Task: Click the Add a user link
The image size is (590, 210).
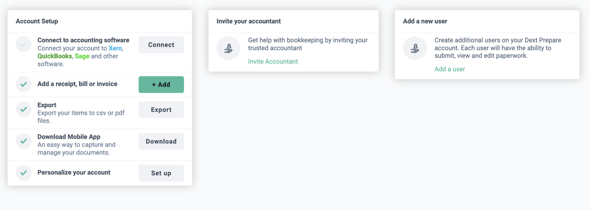Action: tap(450, 69)
